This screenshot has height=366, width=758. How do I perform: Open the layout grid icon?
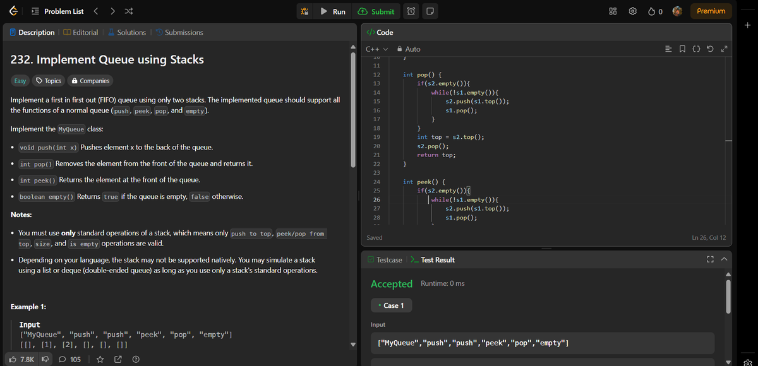612,11
